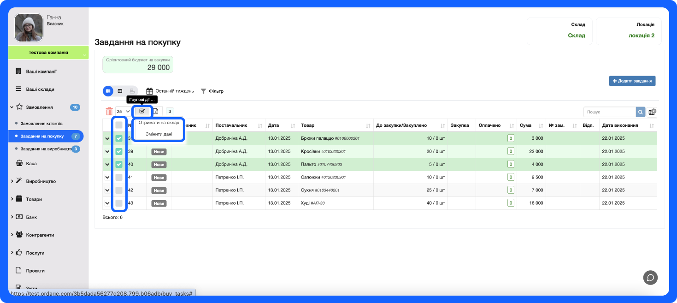
Task: Open the rows-per-page dropdown showing 25
Action: (123, 112)
